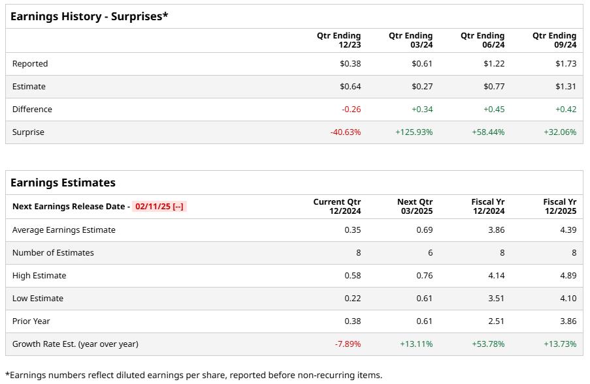This screenshot has width=590, height=384.
Task: Select the Difference row label
Action: (32, 110)
